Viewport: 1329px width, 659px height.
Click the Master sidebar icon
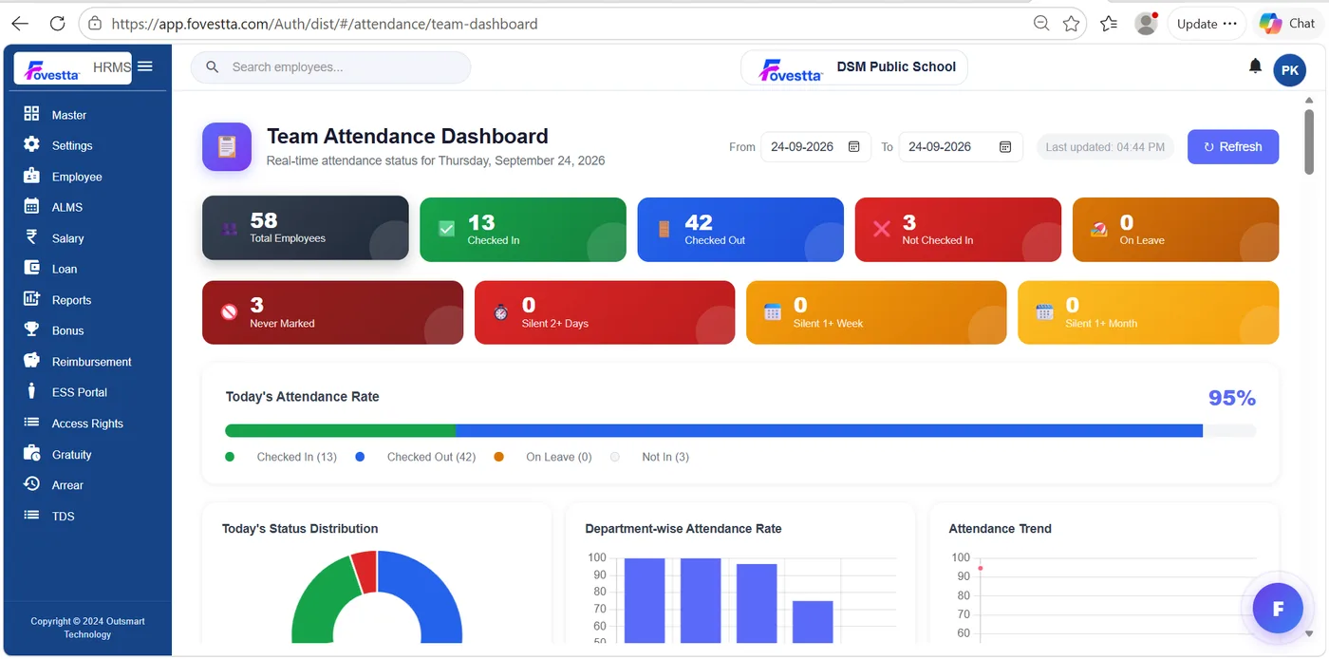(31, 114)
